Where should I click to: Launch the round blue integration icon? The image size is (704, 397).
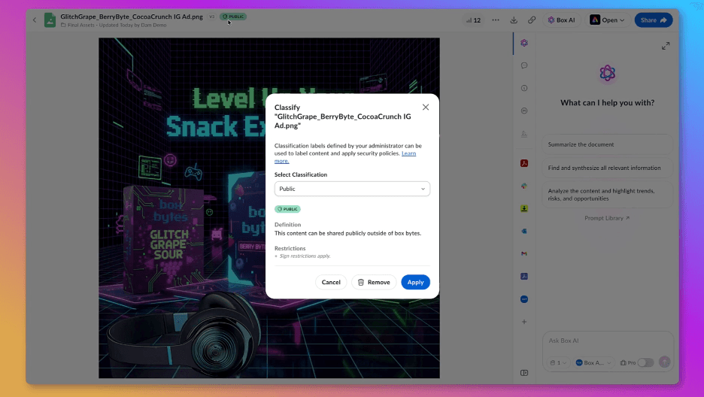pos(524,299)
